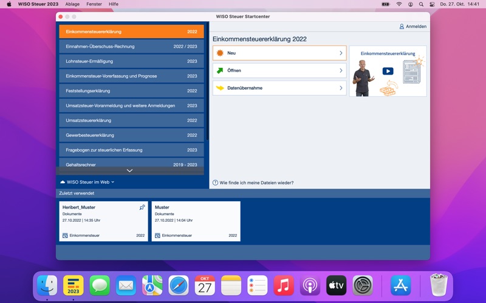The height and width of the screenshot is (303, 486).
Task: Click the green arrow Öffnen icon
Action: [x=220, y=70]
